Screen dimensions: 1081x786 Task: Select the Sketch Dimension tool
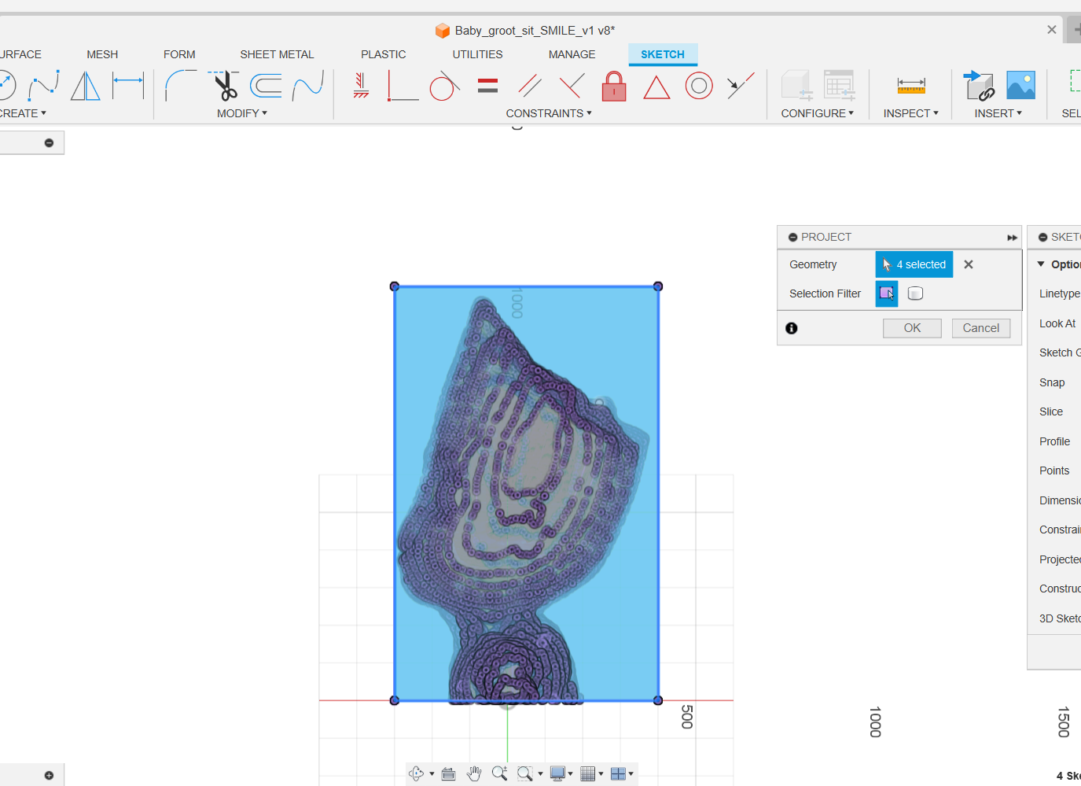(128, 86)
